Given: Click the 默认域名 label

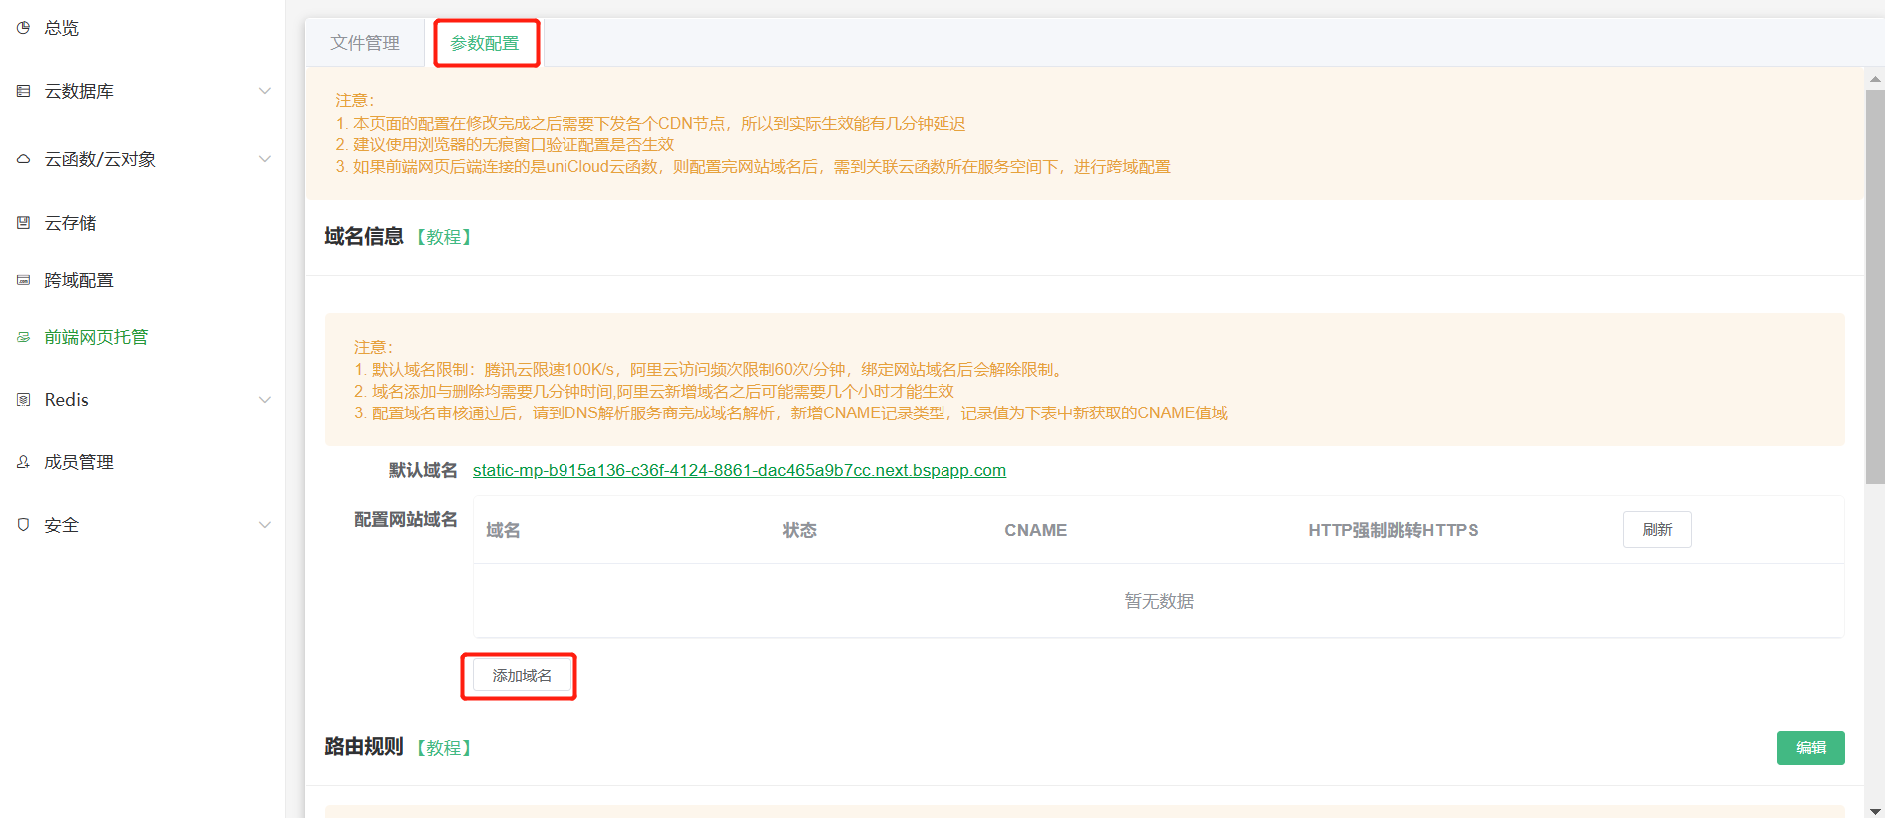Looking at the screenshot, I should (423, 470).
